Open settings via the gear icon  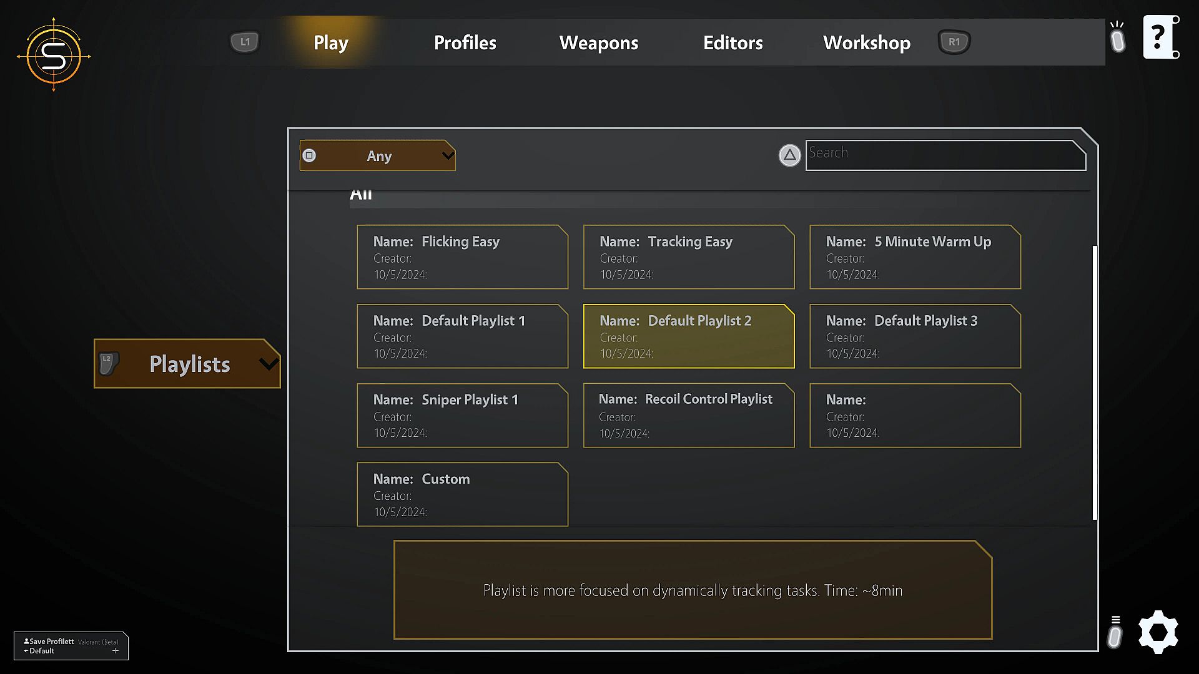(1158, 632)
